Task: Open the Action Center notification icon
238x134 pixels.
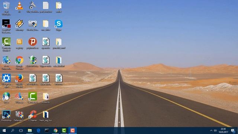Action: click(233, 131)
